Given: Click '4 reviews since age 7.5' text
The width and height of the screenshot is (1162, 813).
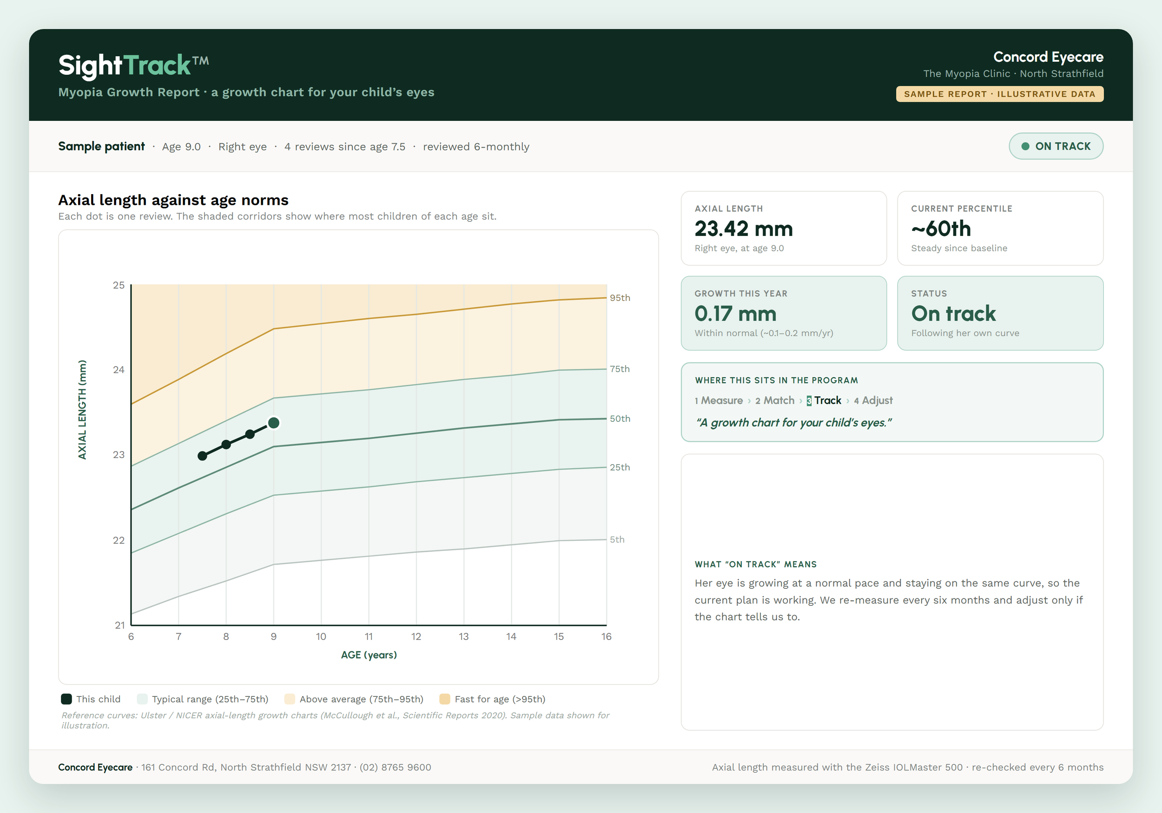Looking at the screenshot, I should point(345,147).
